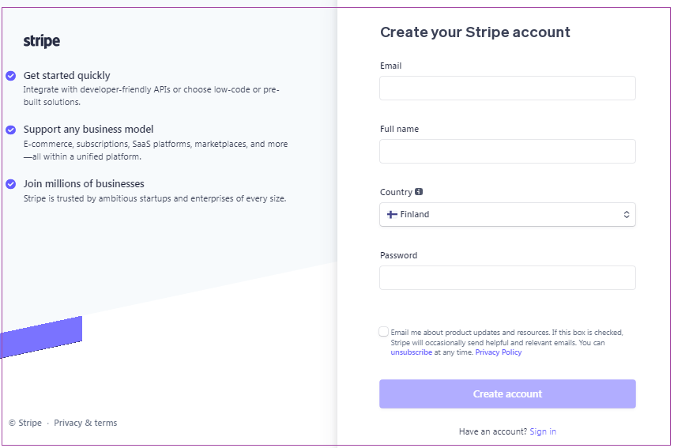
Task: Click the purple slanted stripe graphic
Action: coord(41,337)
